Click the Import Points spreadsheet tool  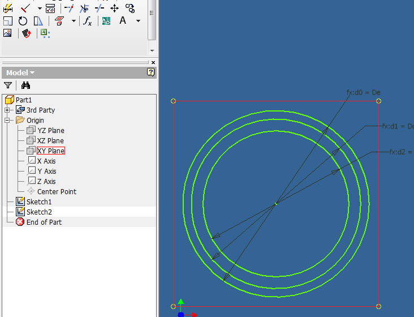click(x=45, y=33)
